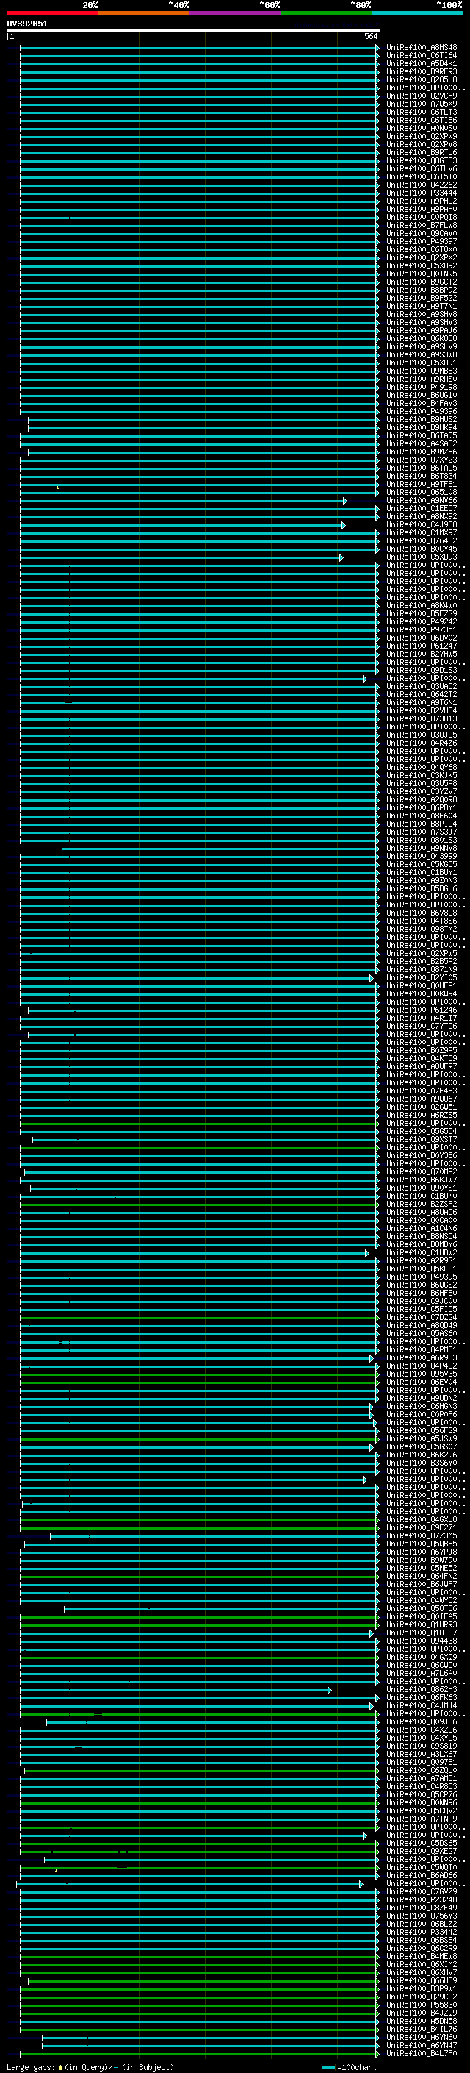
Task: Select the query name AV392051
Action: pos(27,24)
